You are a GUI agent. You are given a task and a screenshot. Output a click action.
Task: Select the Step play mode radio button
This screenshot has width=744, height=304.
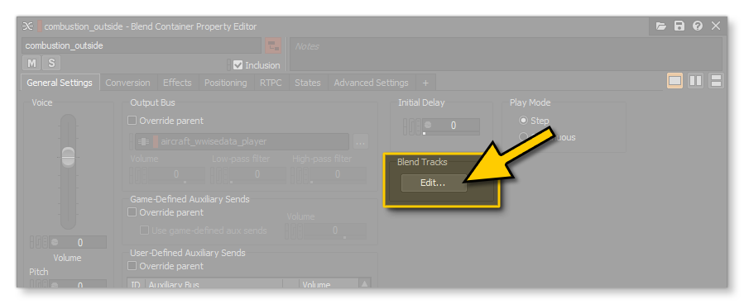click(x=524, y=121)
